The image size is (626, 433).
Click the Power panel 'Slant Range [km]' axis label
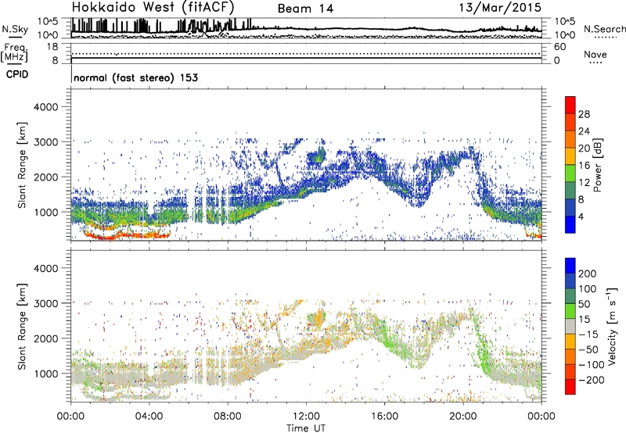(22, 165)
